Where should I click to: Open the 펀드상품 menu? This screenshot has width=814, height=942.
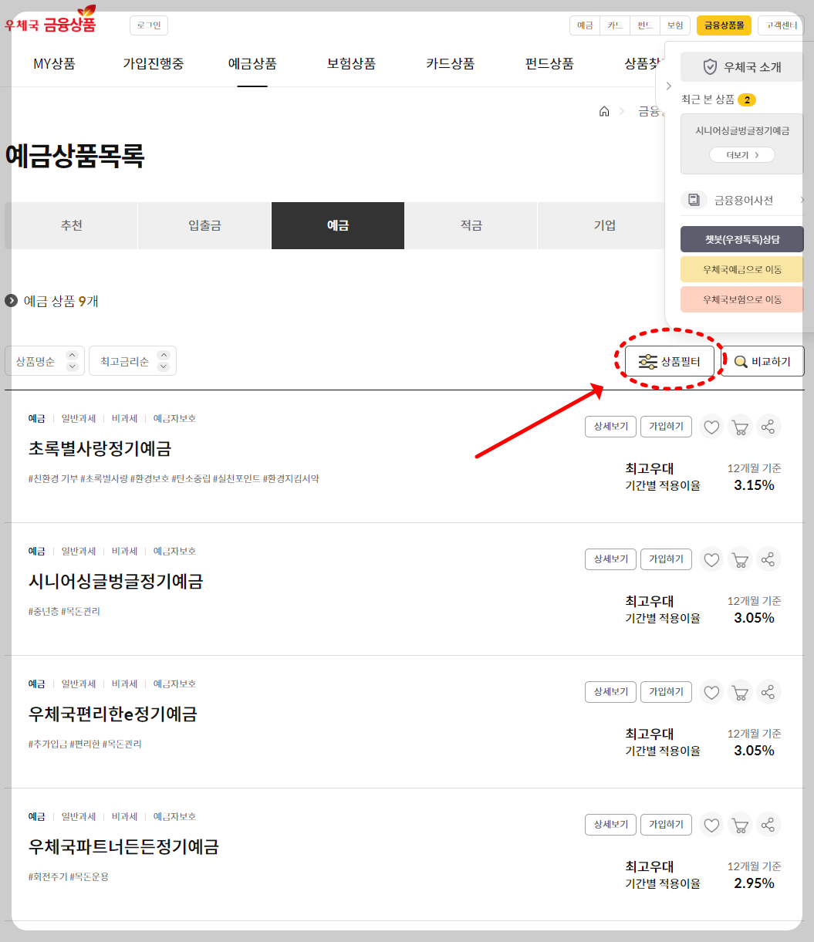click(549, 63)
